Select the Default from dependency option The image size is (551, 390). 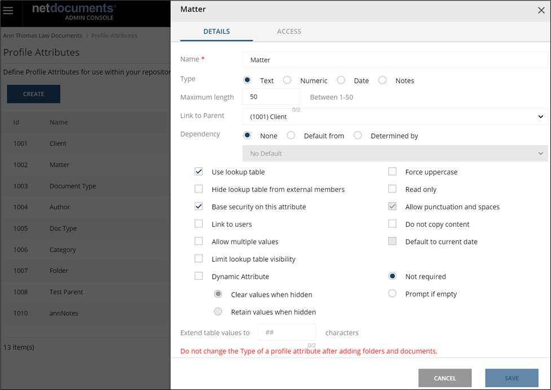point(291,135)
